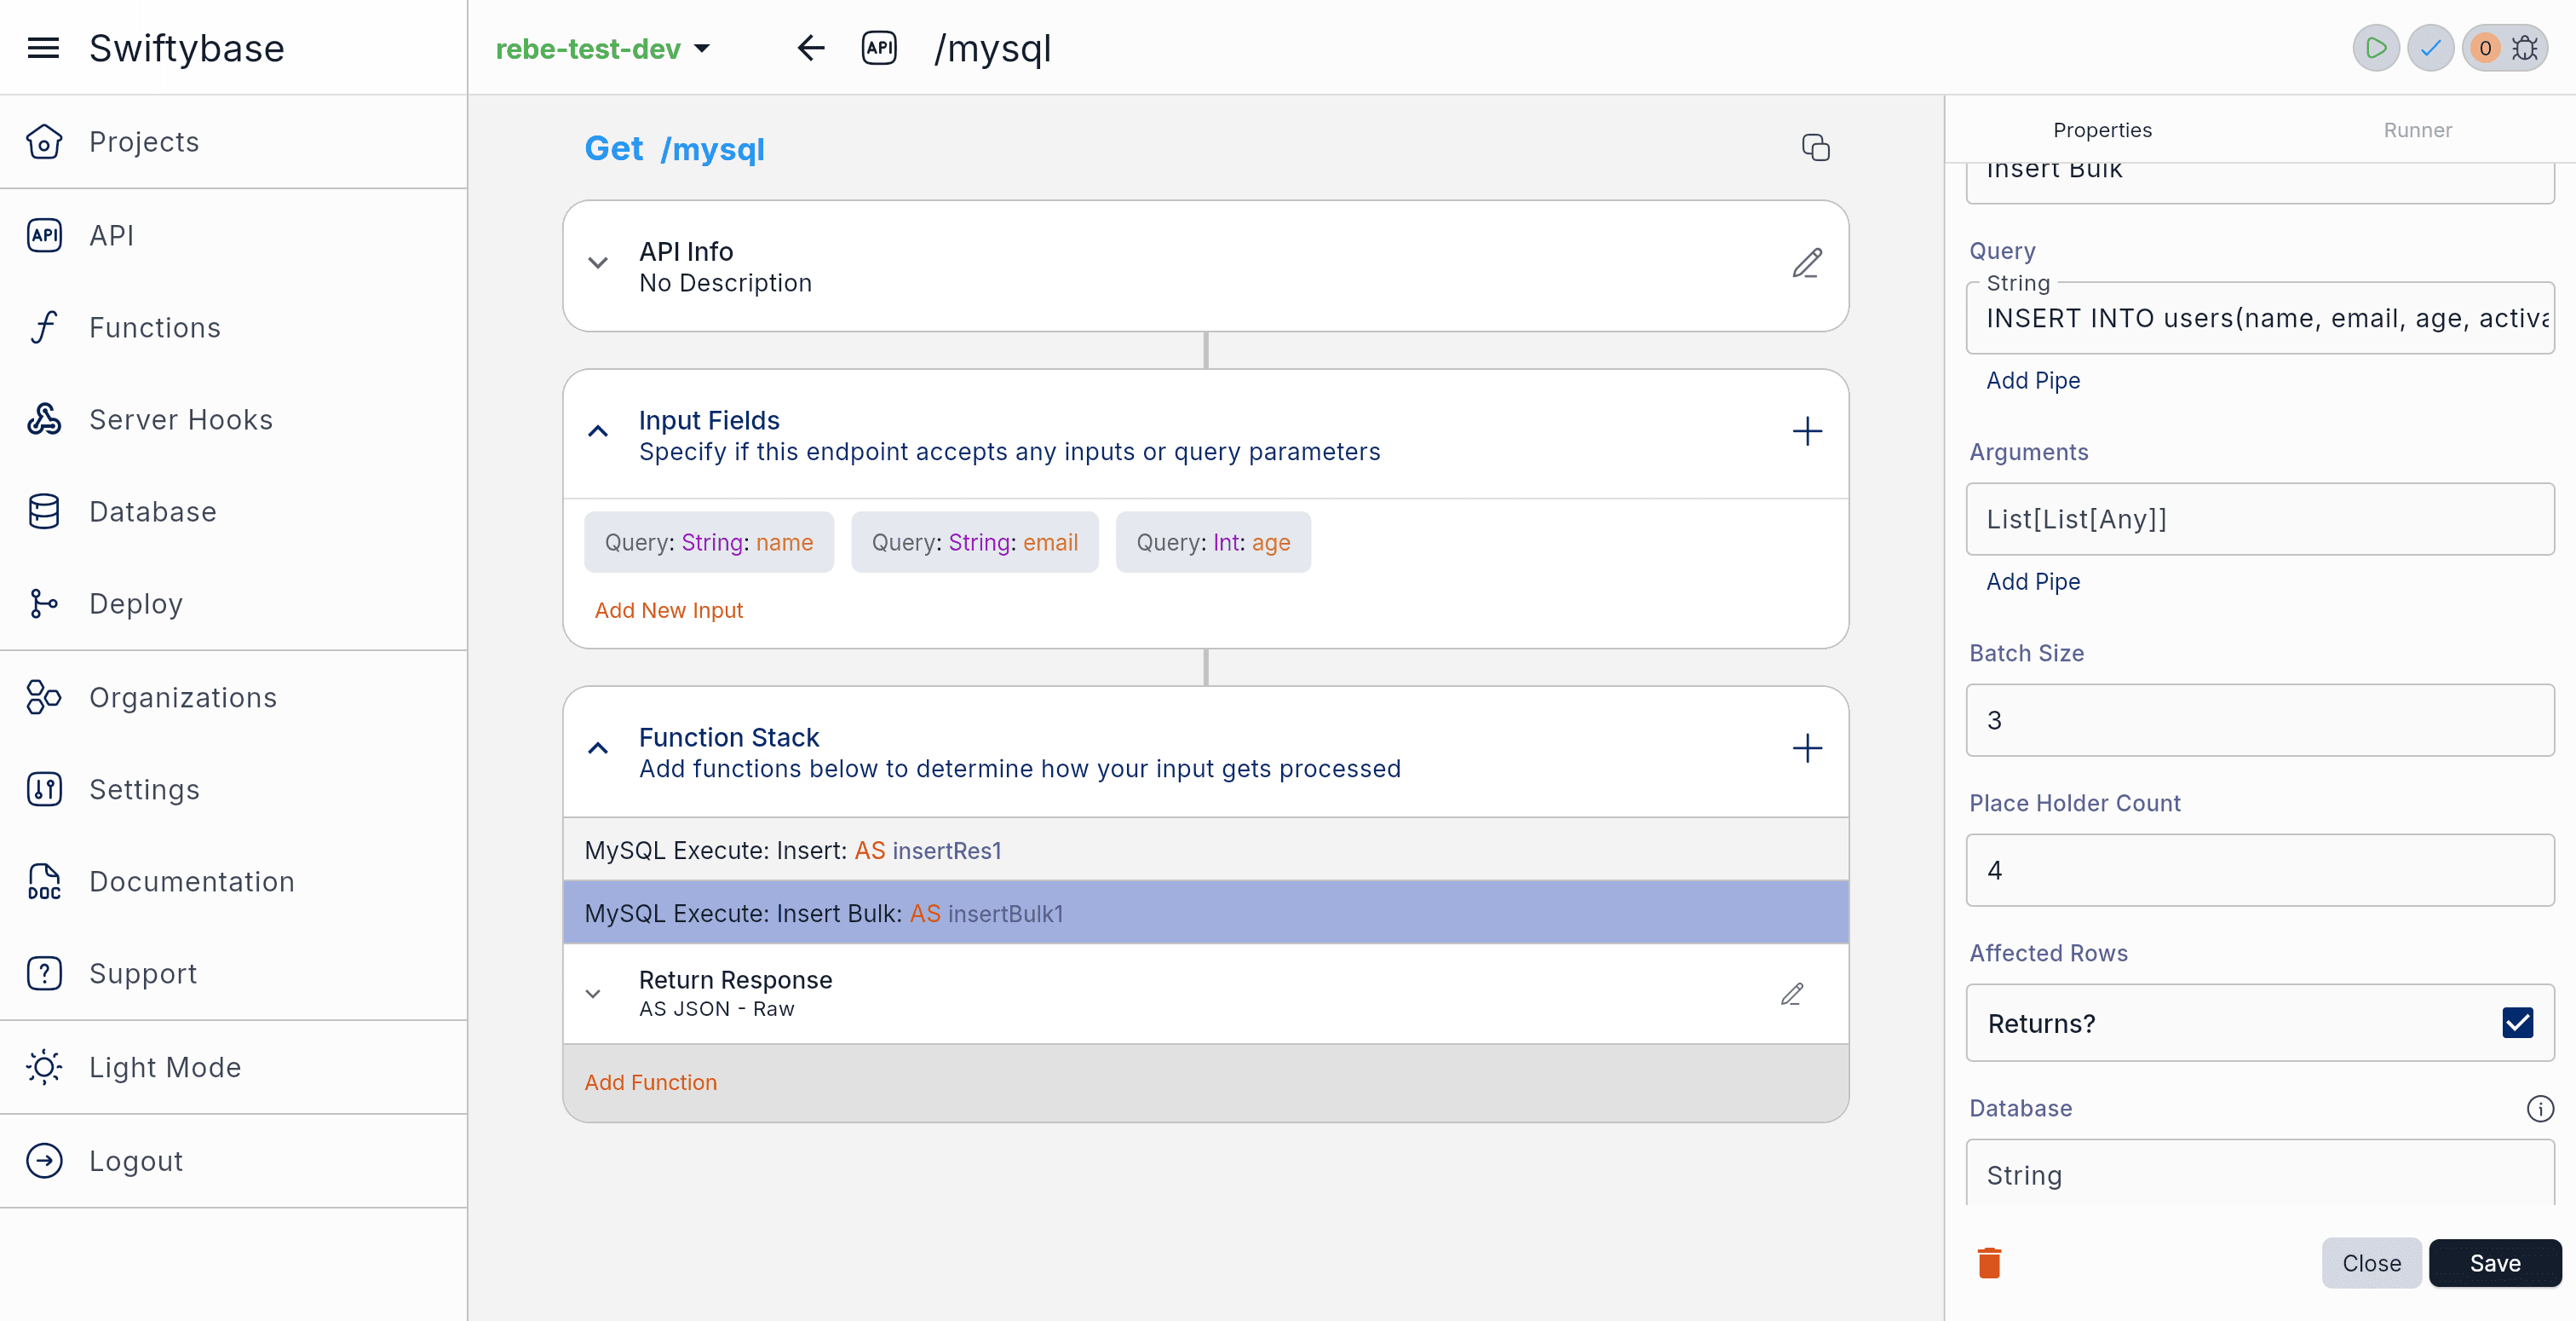
Task: Open the Functions menu item
Action: [234, 327]
